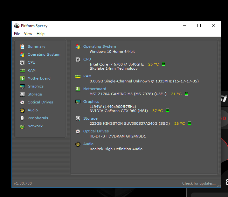Click the CPU heading link in summary
This screenshot has width=228, height=197.
[87, 60]
